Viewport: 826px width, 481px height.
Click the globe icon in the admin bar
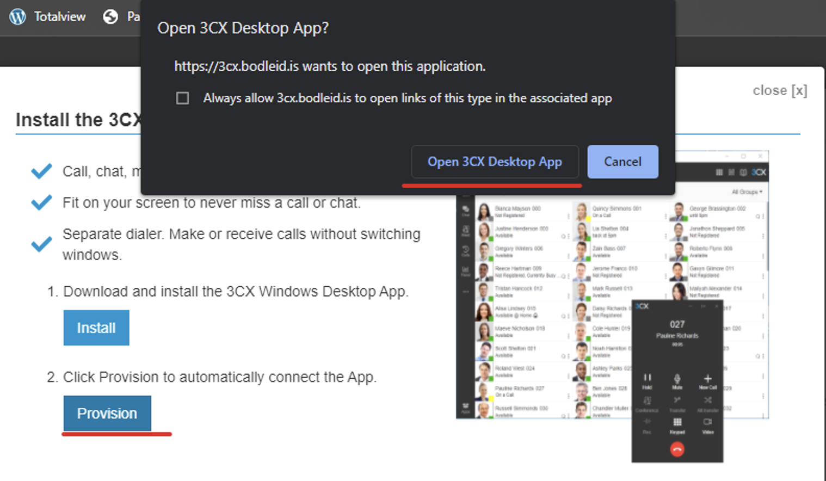(x=110, y=17)
